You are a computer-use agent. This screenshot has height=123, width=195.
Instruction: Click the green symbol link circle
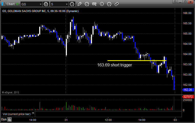17,4
